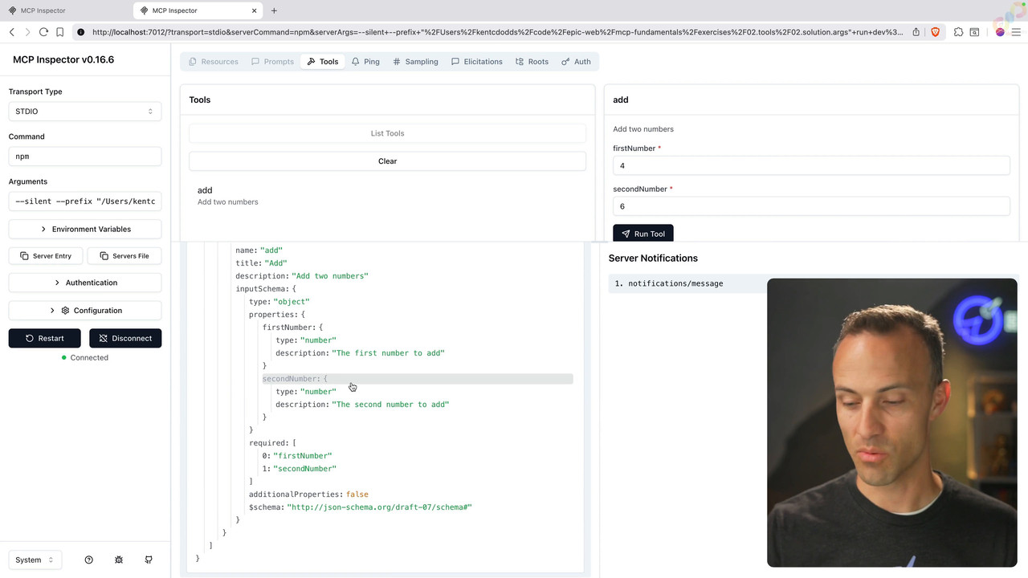Collapse the inputSchema JSON node
The width and height of the screenshot is (1028, 578).
(x=266, y=288)
